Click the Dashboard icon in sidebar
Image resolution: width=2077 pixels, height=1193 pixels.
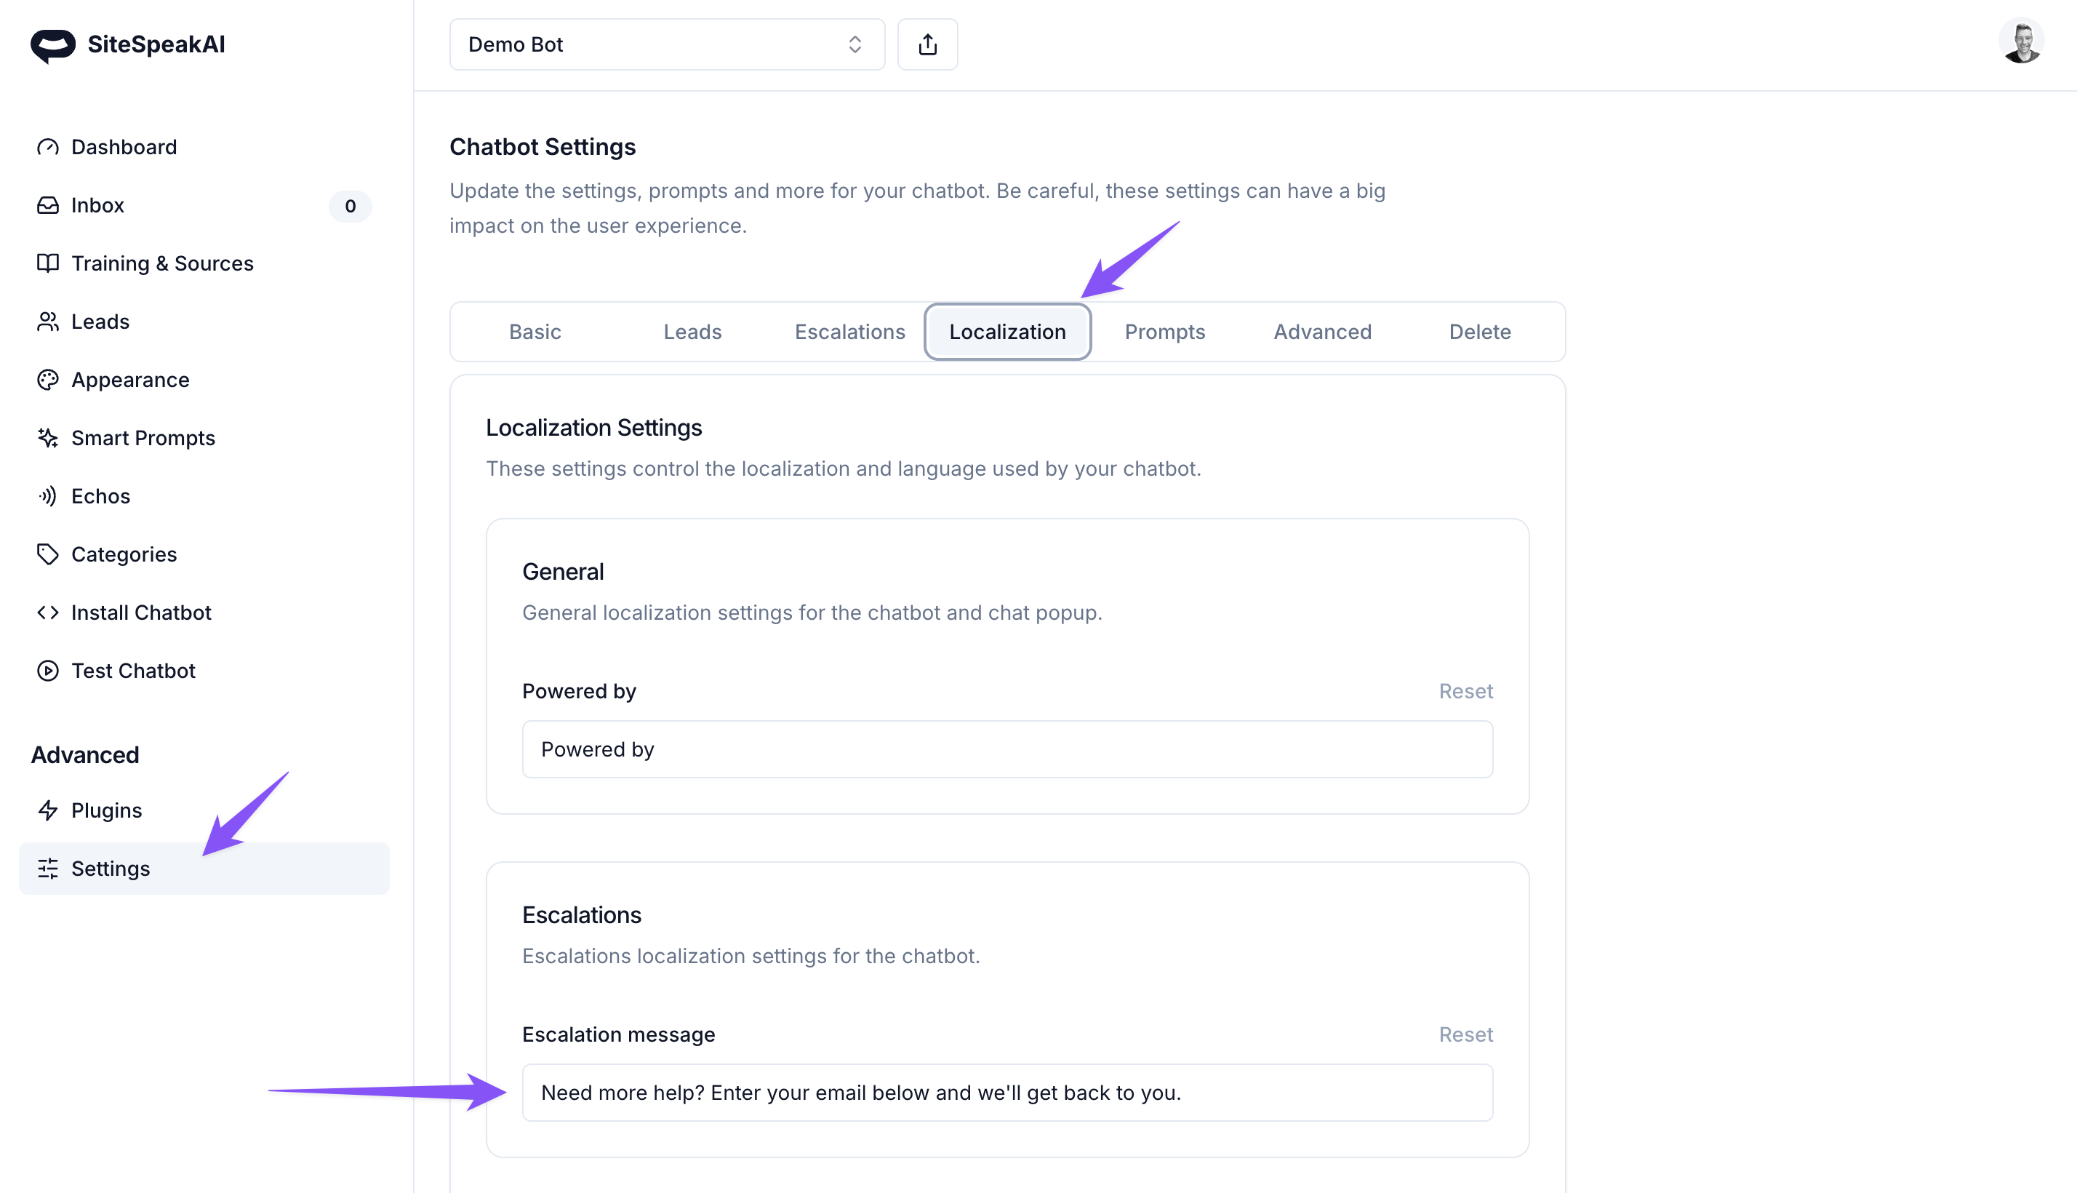[49, 147]
